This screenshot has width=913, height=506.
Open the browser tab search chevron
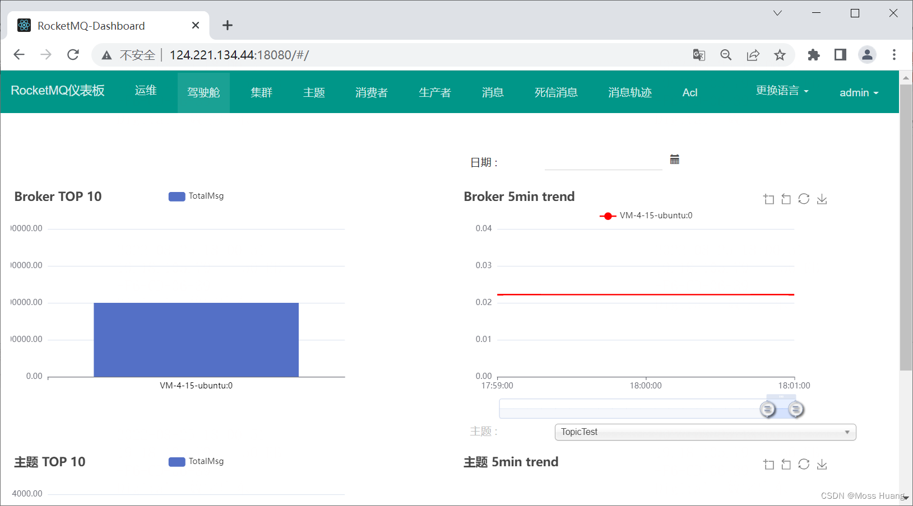coord(777,13)
